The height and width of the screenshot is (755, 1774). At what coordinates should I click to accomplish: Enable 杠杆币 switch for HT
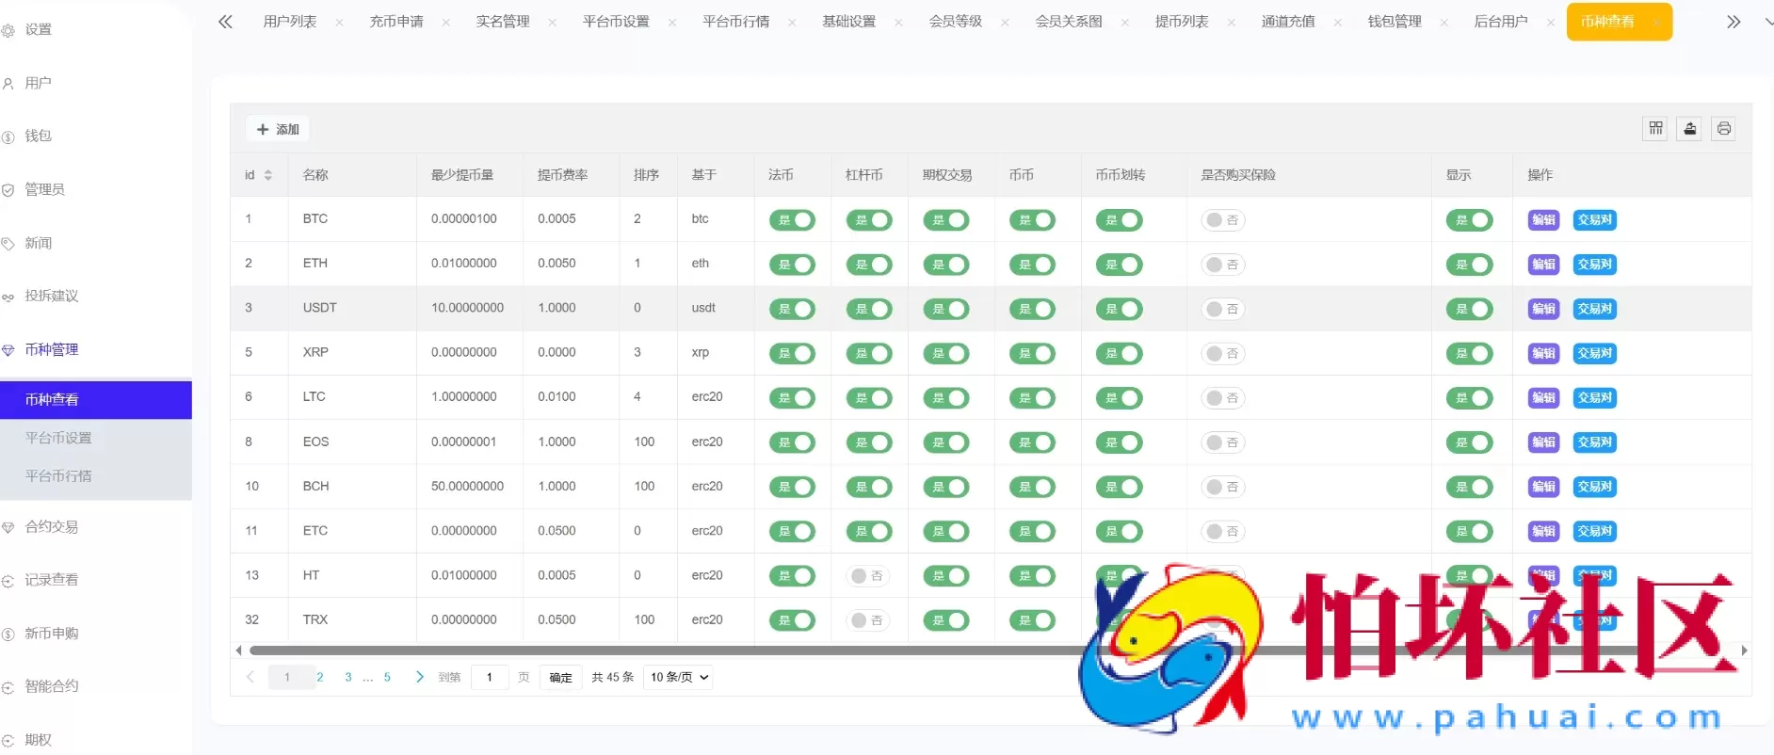click(867, 576)
